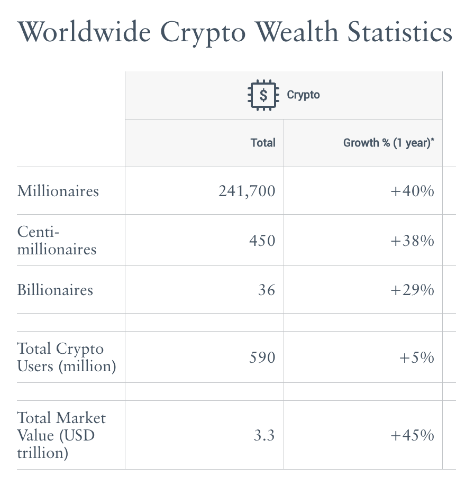Screen dimensions: 456x477
Task: Click the Worldwide Crypto Wealth Statistics heading
Action: click(x=235, y=32)
